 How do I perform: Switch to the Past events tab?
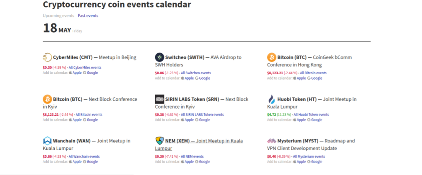tap(88, 16)
